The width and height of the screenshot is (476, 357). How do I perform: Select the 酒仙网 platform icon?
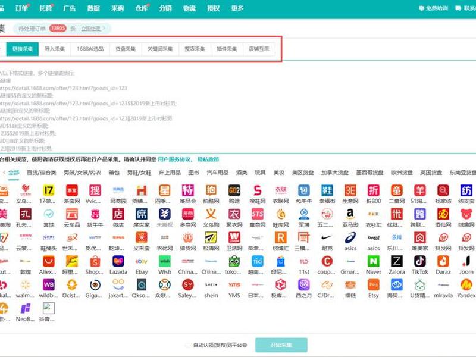[443, 214]
